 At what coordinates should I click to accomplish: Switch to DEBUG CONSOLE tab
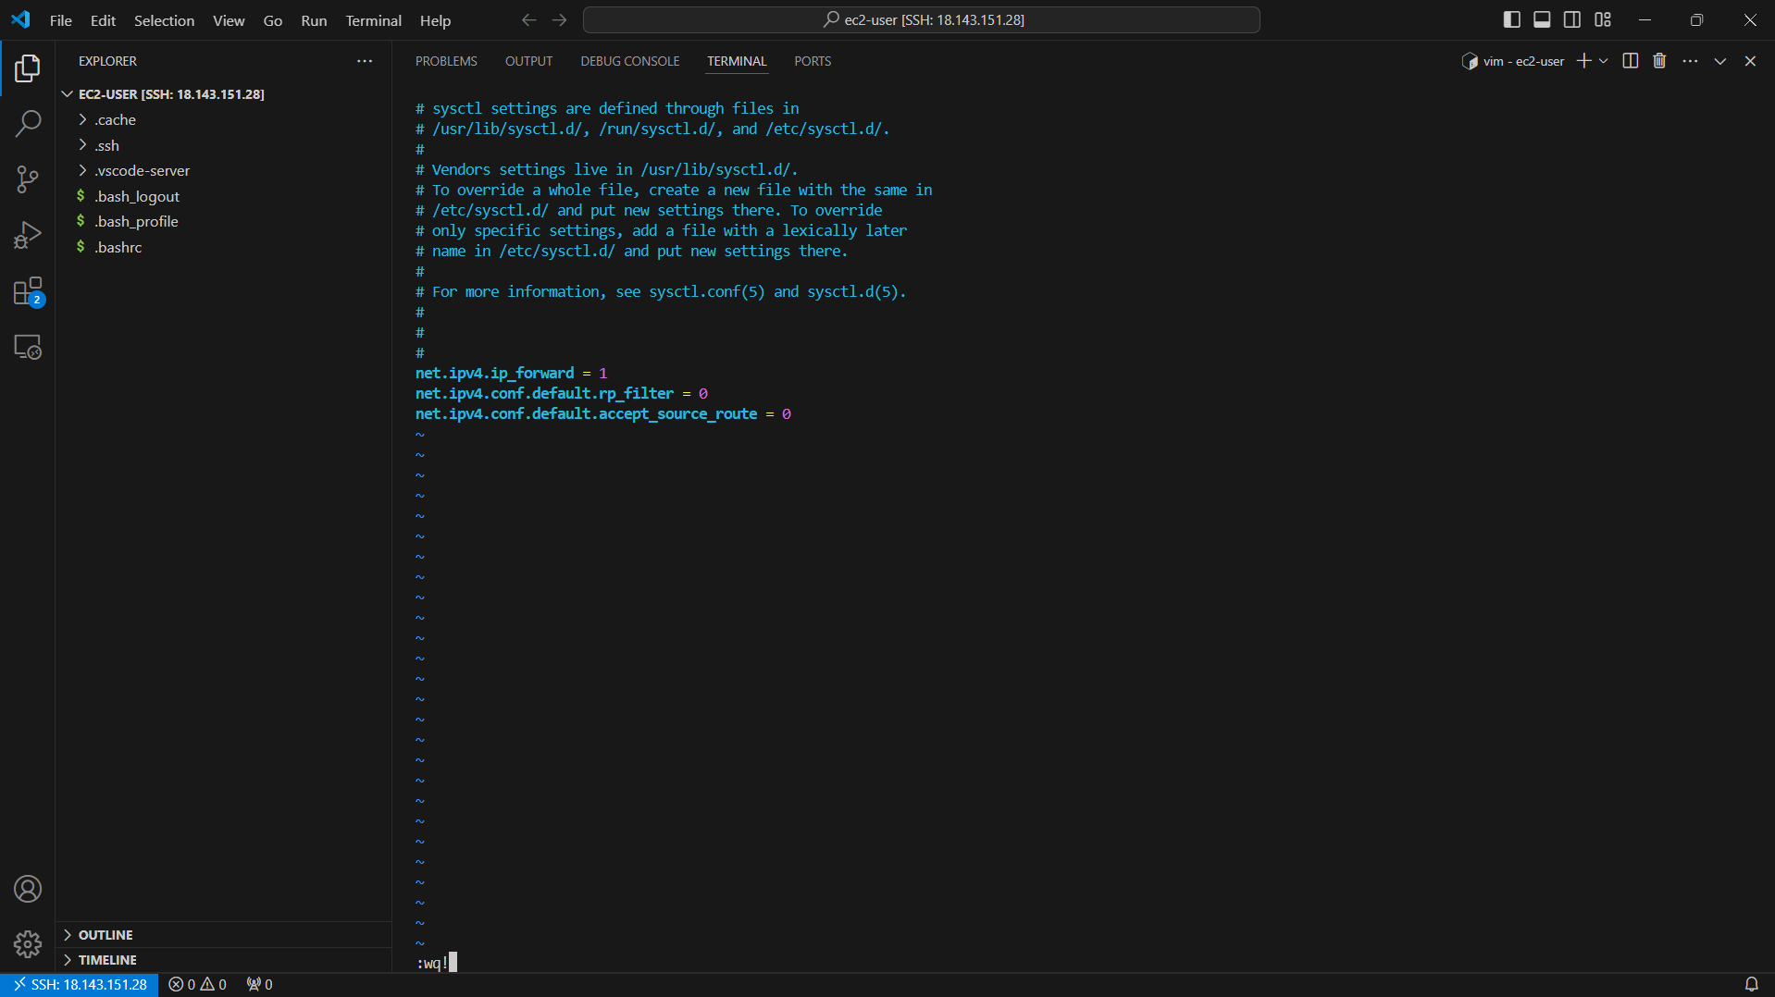pyautogui.click(x=629, y=61)
